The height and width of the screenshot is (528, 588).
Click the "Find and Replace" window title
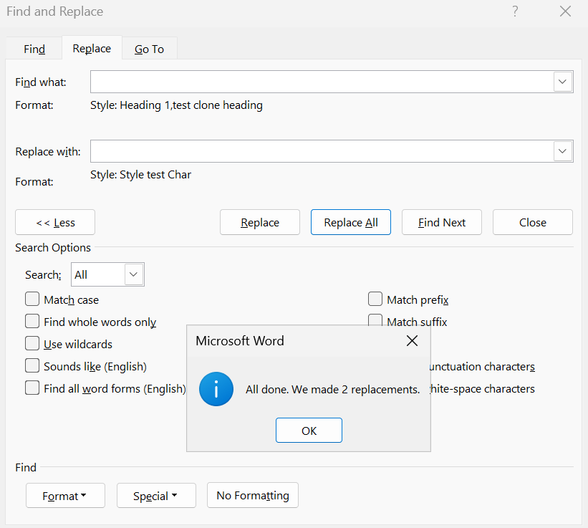54,11
